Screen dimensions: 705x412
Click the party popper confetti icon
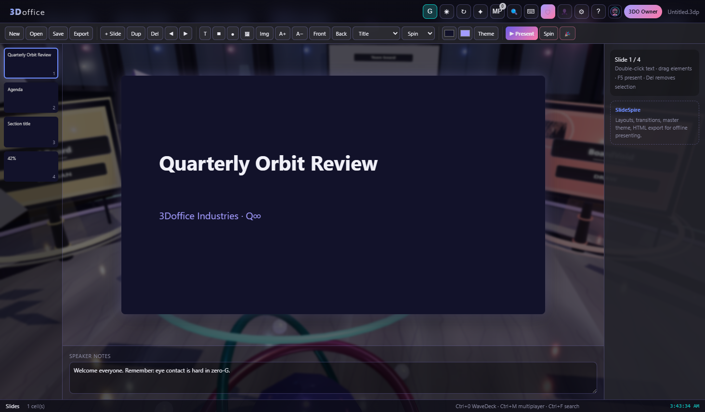[x=567, y=34]
